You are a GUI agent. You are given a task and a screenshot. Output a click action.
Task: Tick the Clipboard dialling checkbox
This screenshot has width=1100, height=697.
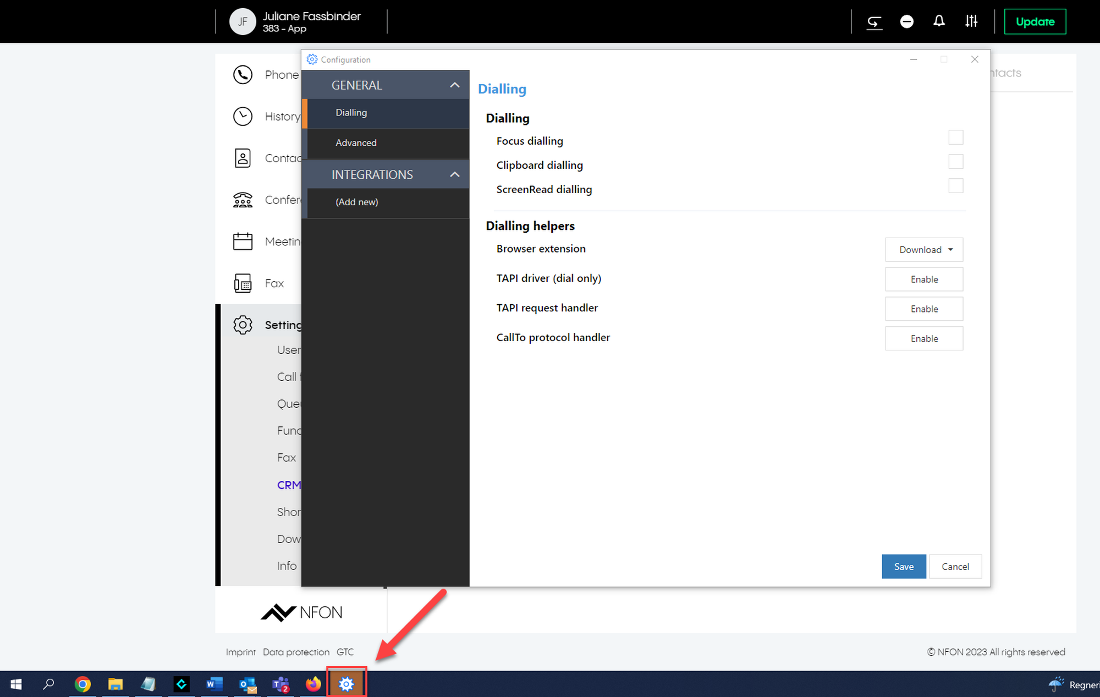tap(955, 162)
